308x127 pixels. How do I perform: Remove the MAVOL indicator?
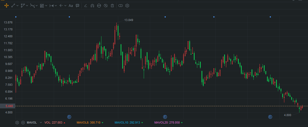pyautogui.click(x=23, y=123)
